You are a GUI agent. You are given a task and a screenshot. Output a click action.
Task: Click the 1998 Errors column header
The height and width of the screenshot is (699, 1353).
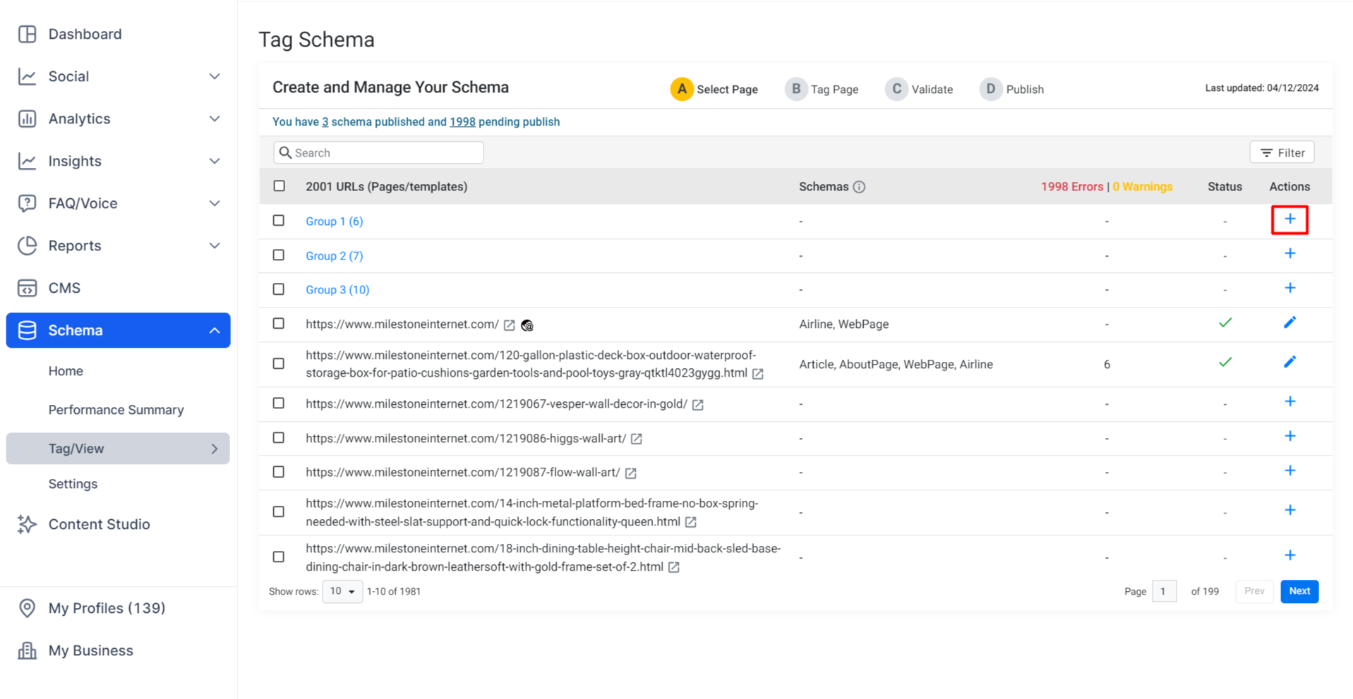(x=1072, y=187)
